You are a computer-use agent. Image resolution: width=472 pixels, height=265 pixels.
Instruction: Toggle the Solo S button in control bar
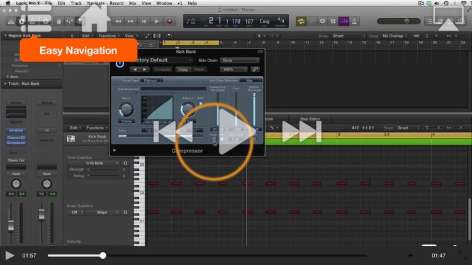333,21
